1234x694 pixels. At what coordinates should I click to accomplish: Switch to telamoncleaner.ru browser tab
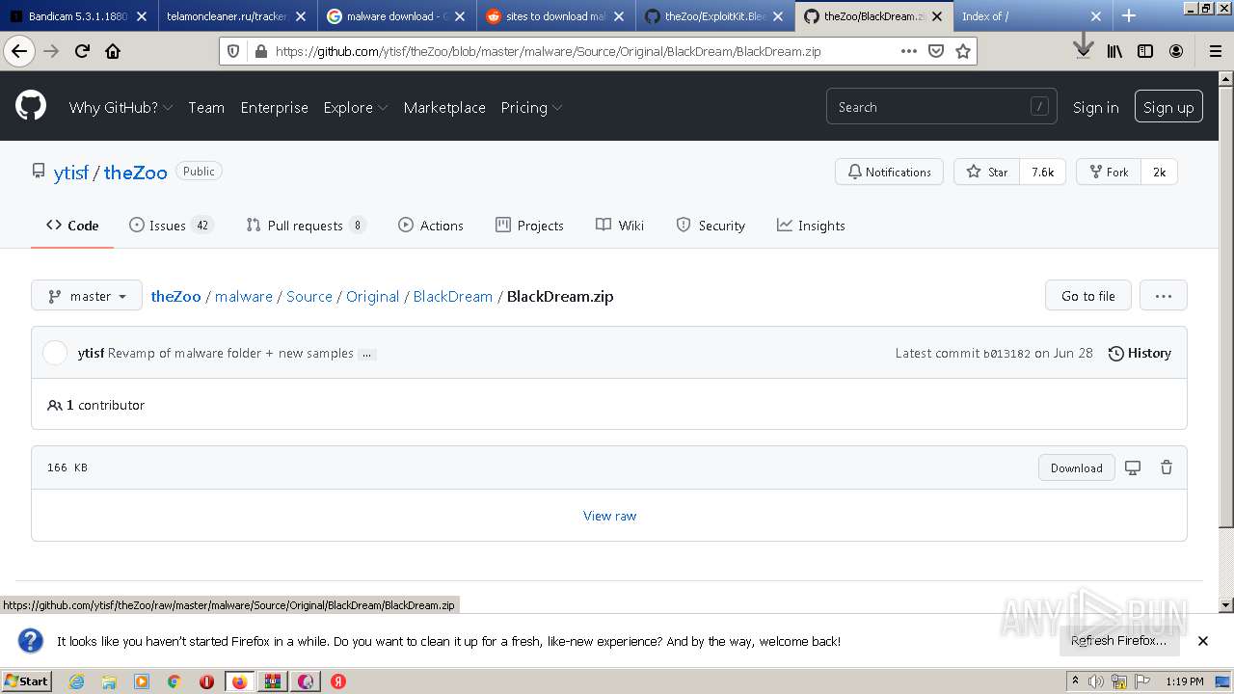point(237,15)
